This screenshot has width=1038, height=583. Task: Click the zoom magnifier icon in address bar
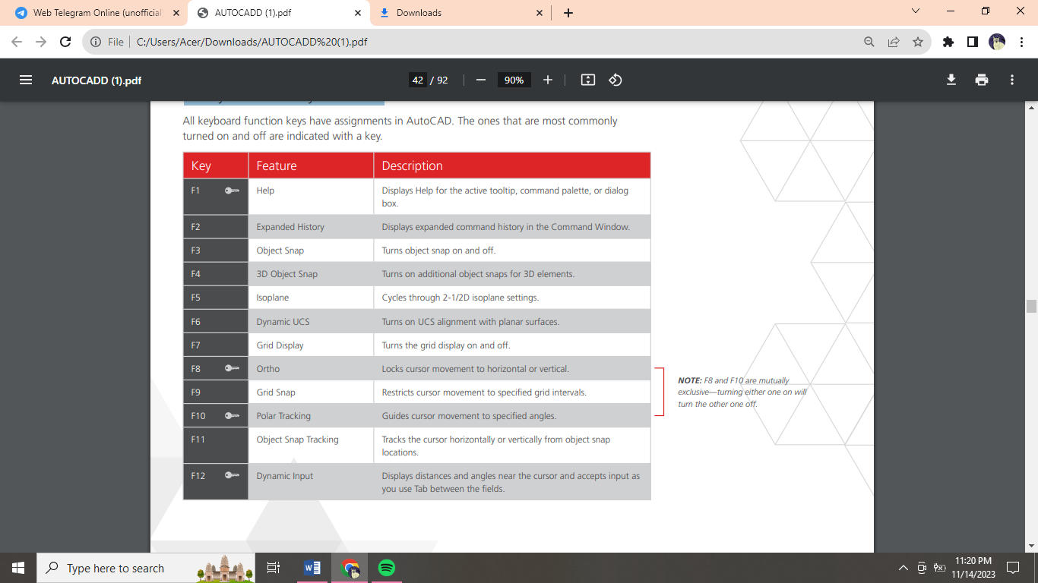[x=869, y=42]
